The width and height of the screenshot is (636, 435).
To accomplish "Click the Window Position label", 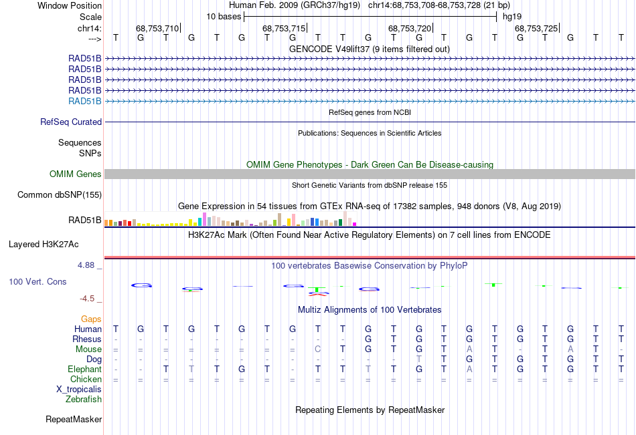I will click(70, 5).
